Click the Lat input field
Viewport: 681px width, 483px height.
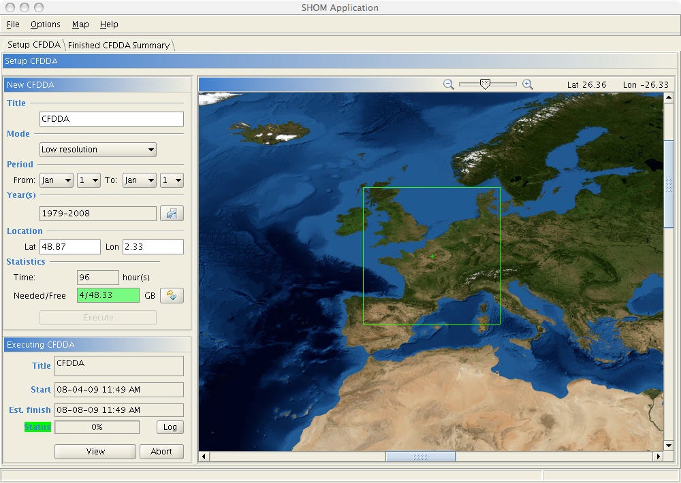(69, 247)
